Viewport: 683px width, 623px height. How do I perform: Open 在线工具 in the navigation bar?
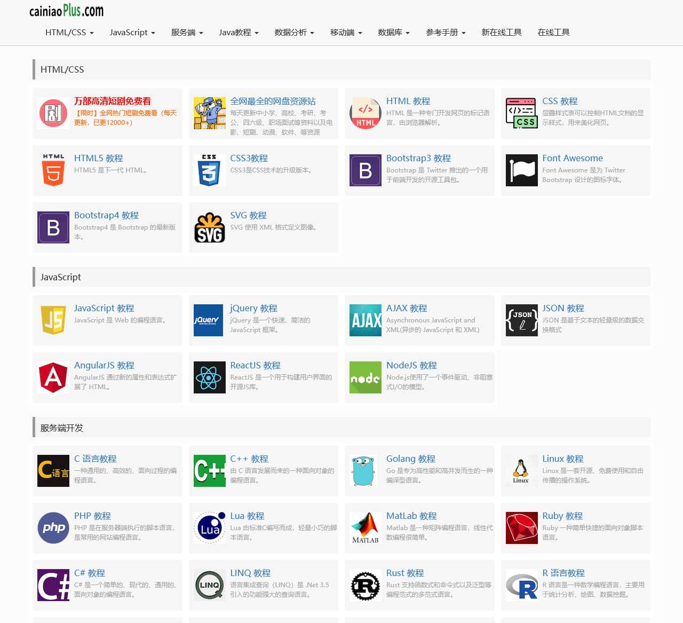[553, 33]
